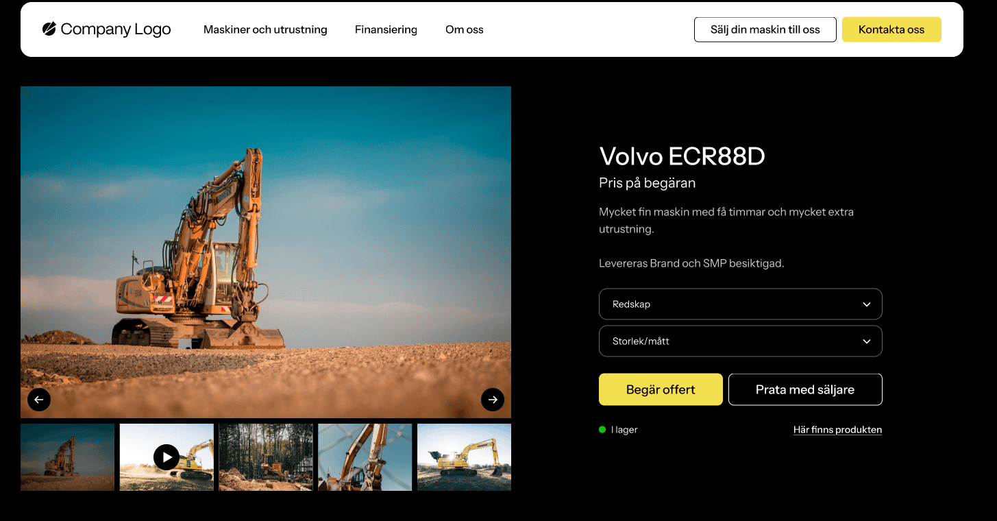Click the Company Logo text

[116, 29]
